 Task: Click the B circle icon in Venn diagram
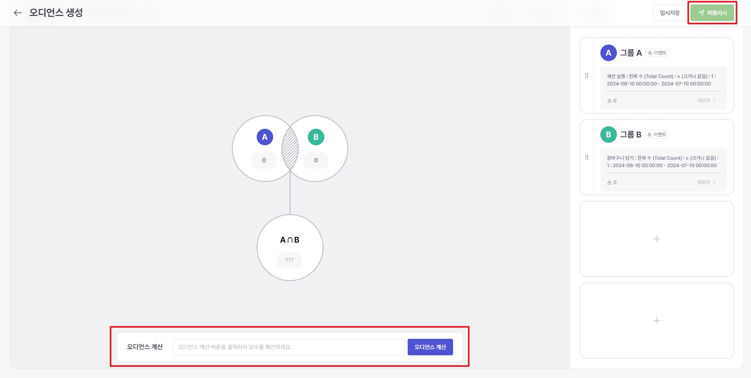click(316, 137)
